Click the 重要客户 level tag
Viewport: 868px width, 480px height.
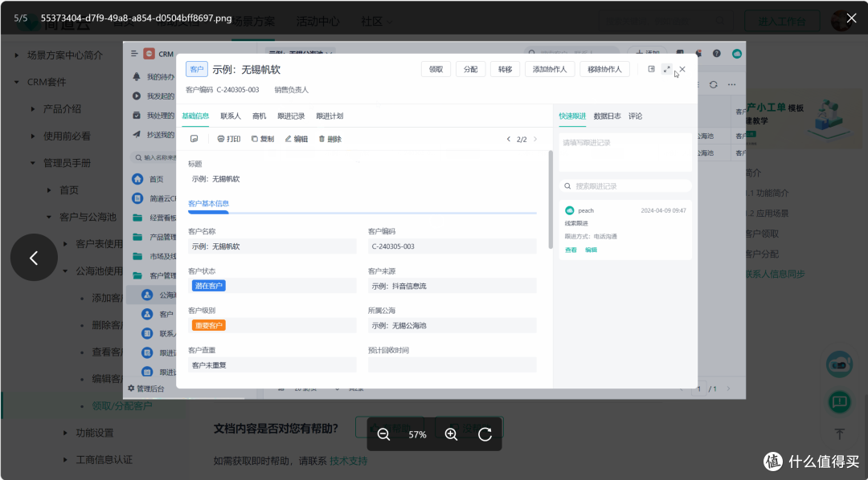(x=209, y=326)
